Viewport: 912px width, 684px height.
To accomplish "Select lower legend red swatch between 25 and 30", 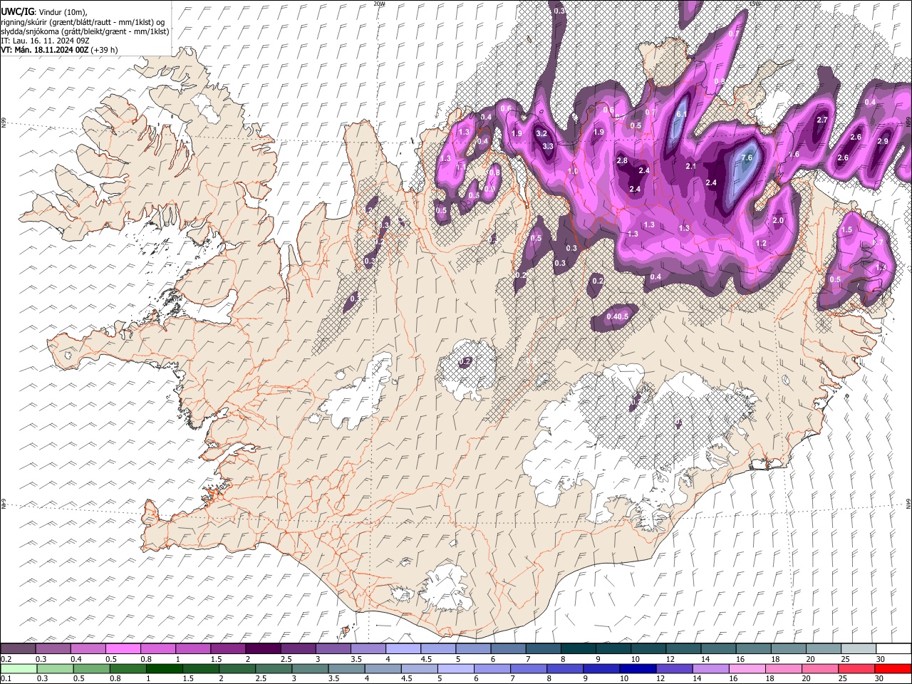I will [x=857, y=668].
